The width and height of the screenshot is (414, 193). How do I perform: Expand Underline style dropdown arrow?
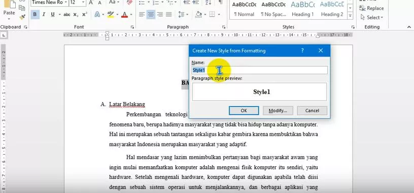60,15
